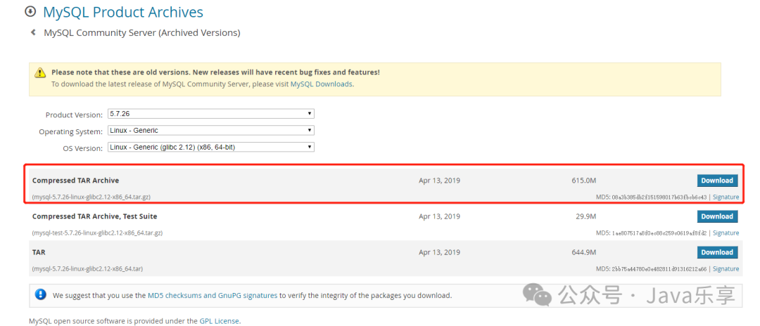Screen dimensions: 760x326
Task: Click filename mysql-5.7.26-linux-glibc2.12-x86_64.tar
Action: [87, 268]
